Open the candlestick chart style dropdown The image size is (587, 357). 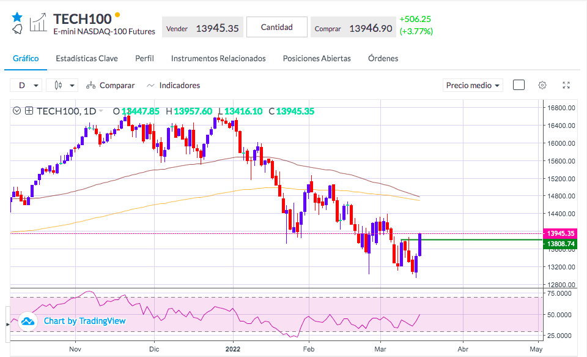click(62, 86)
